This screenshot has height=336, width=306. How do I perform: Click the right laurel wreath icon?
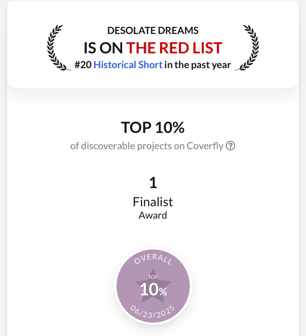point(247,47)
